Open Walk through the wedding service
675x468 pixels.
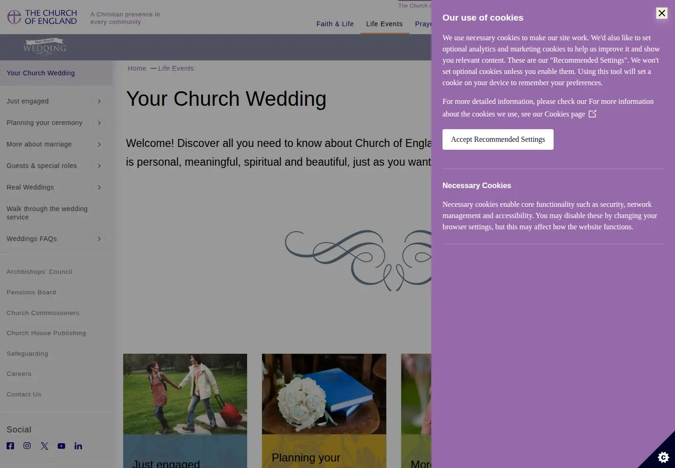[47, 213]
